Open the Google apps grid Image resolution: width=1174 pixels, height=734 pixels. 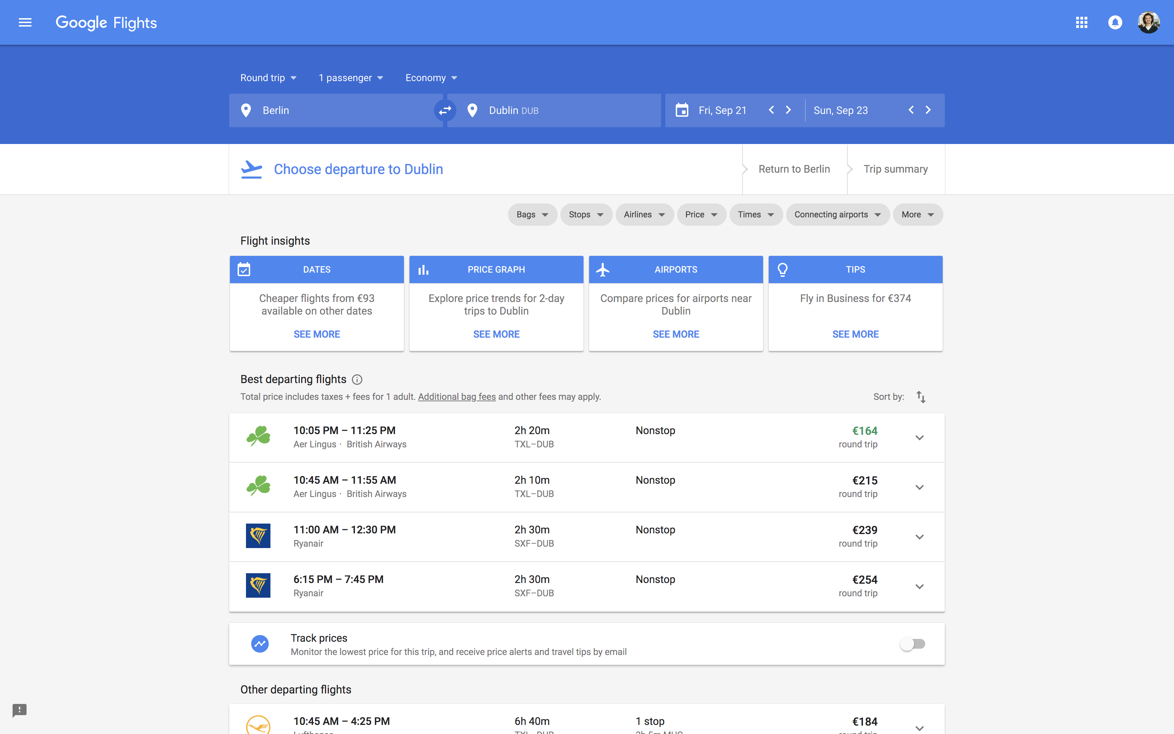1081,22
